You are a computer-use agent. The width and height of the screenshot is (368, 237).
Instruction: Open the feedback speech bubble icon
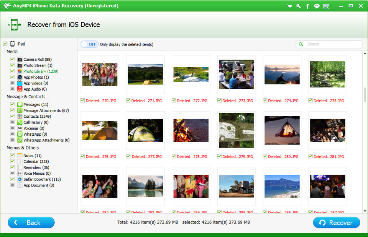point(317,6)
